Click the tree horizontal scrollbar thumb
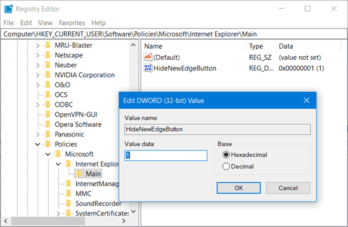348x227 pixels. tap(48, 221)
